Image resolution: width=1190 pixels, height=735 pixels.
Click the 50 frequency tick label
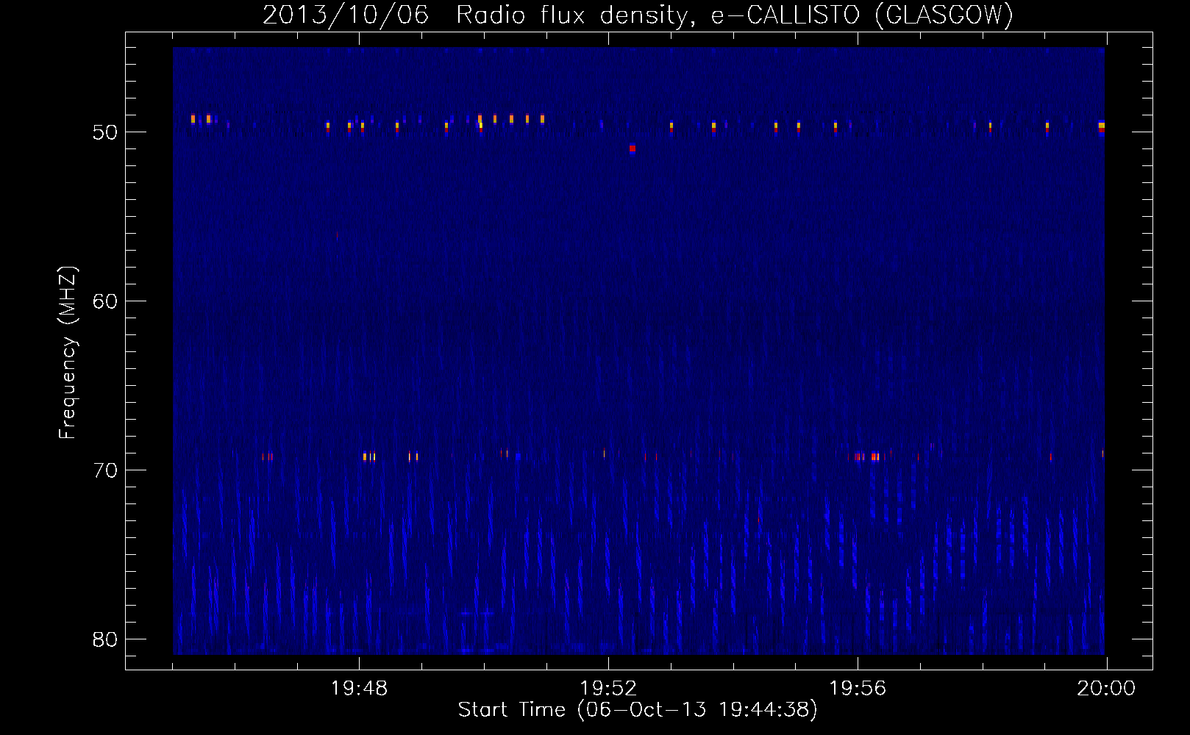point(105,132)
